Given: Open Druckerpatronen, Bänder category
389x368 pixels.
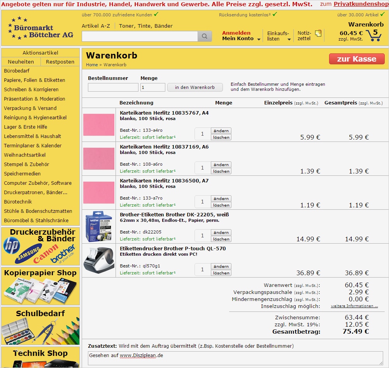Looking at the screenshot, I should coord(35,193).
